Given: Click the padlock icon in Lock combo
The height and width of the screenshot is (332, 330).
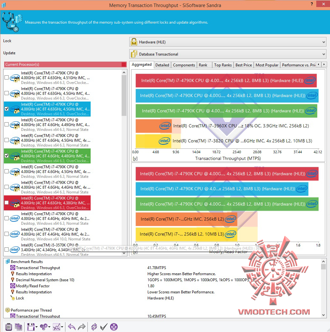Looking at the screenshot, I should tap(134, 42).
